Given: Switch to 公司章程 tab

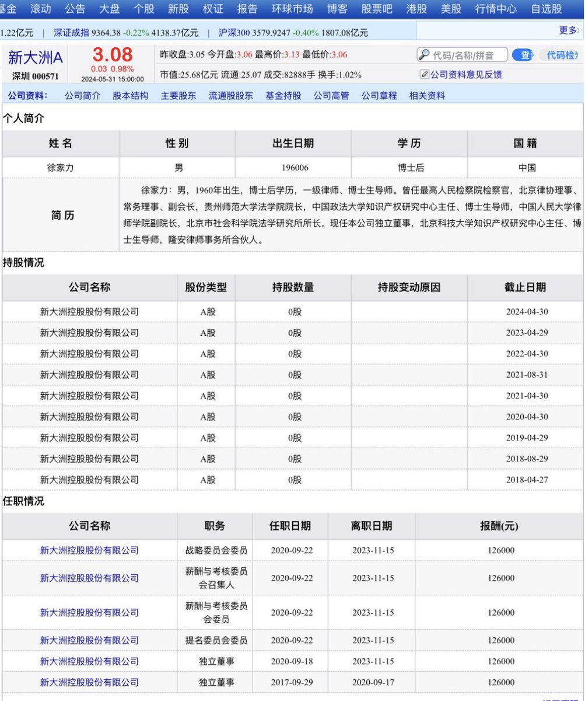Looking at the screenshot, I should 379,96.
